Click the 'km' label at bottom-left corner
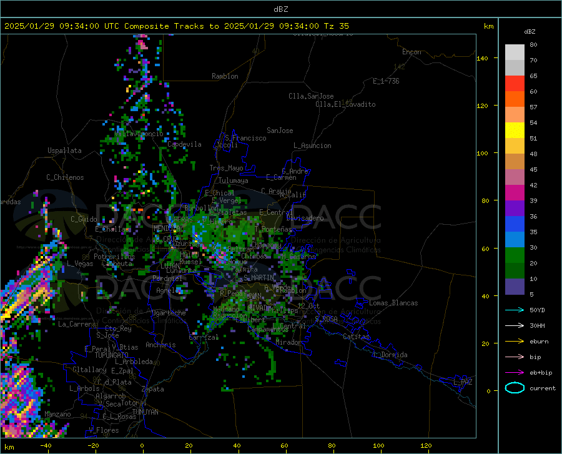Image resolution: width=562 pixels, height=454 pixels. coord(9,447)
